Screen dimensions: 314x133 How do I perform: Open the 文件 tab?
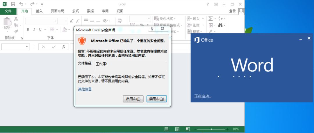8,11
